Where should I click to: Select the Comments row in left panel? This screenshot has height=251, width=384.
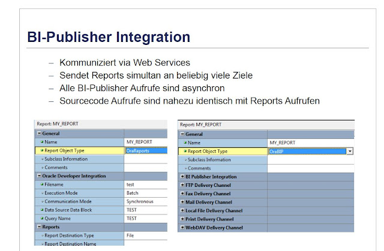point(101,168)
